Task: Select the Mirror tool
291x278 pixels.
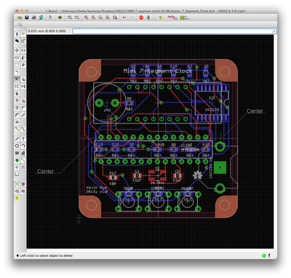Action: click(17, 58)
